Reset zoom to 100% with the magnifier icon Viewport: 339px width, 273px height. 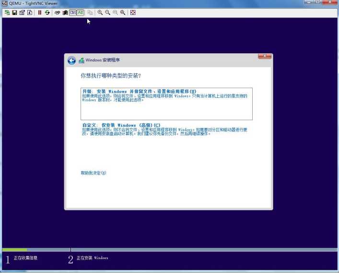[115, 12]
